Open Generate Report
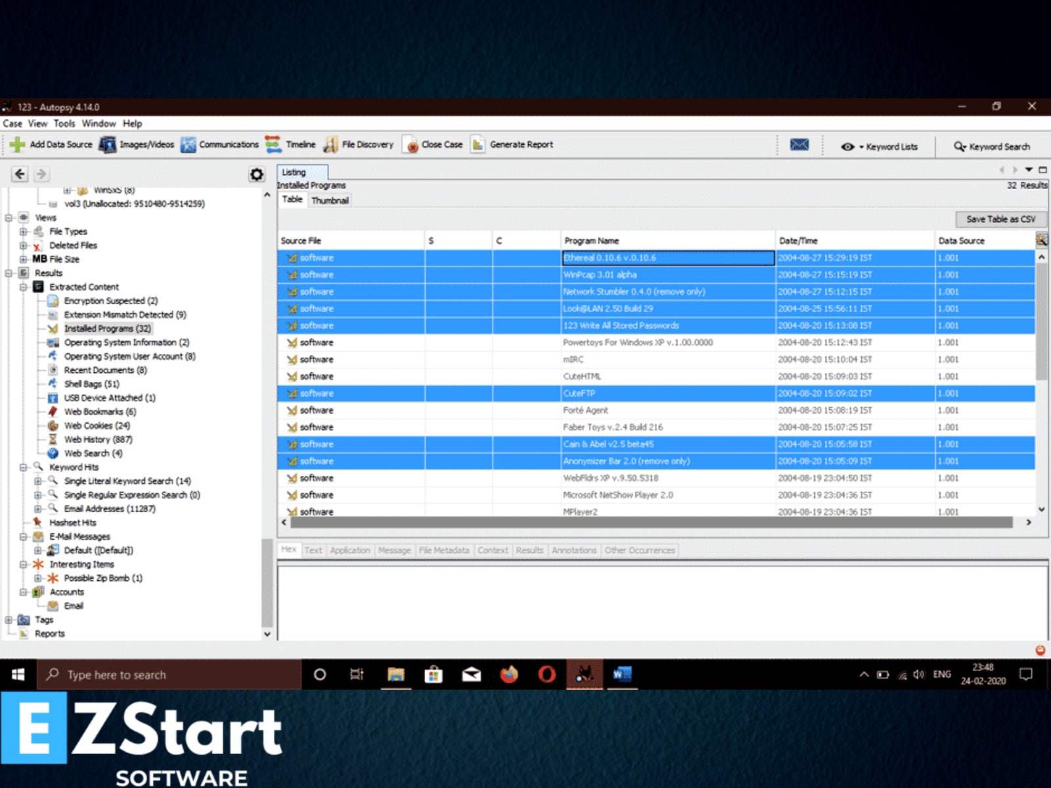Viewport: 1051px width, 788px height. pos(476,144)
